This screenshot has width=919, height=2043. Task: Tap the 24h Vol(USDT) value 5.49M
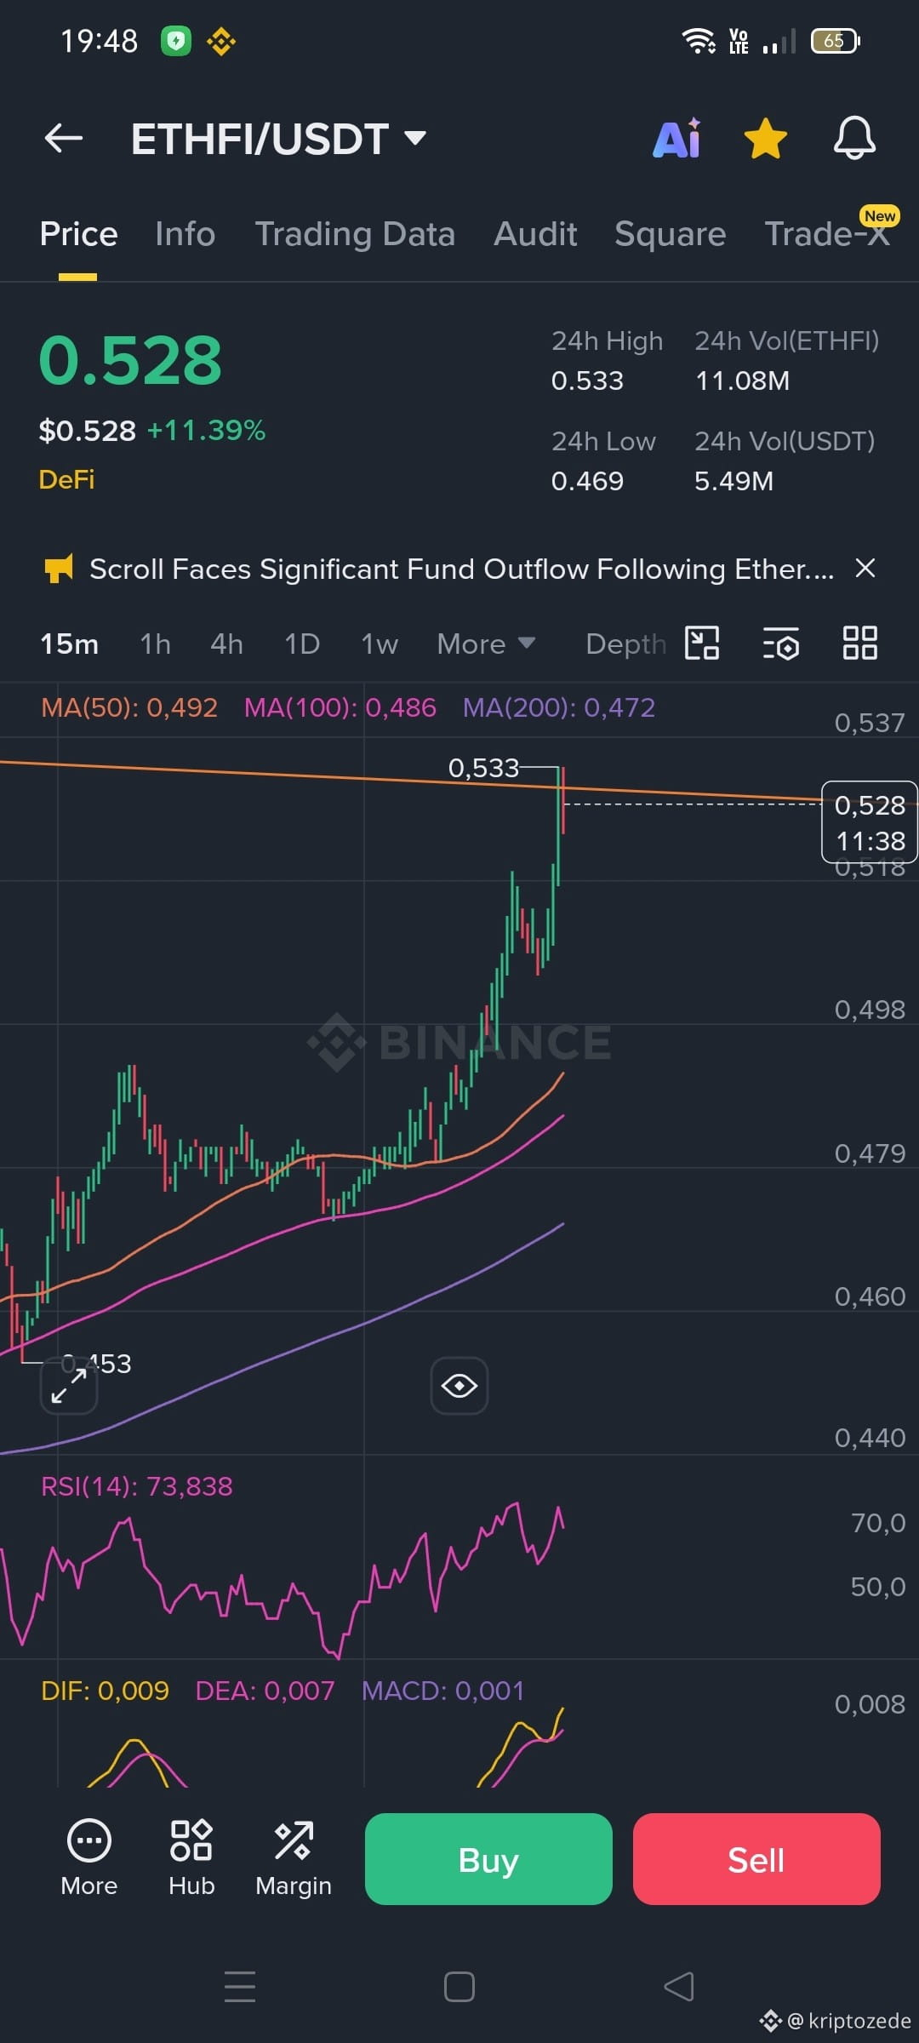[x=733, y=481]
